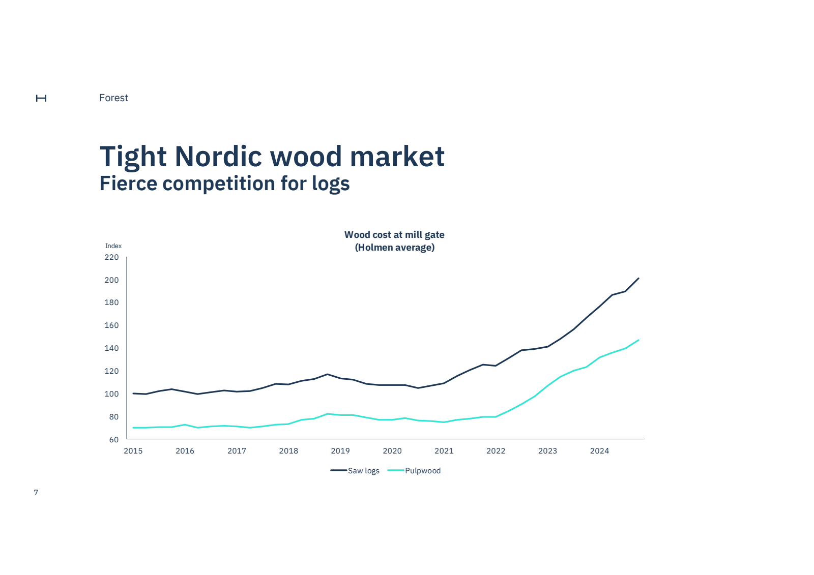Click the 60 y-axis value
The width and height of the screenshot is (814, 575).
tap(114, 440)
